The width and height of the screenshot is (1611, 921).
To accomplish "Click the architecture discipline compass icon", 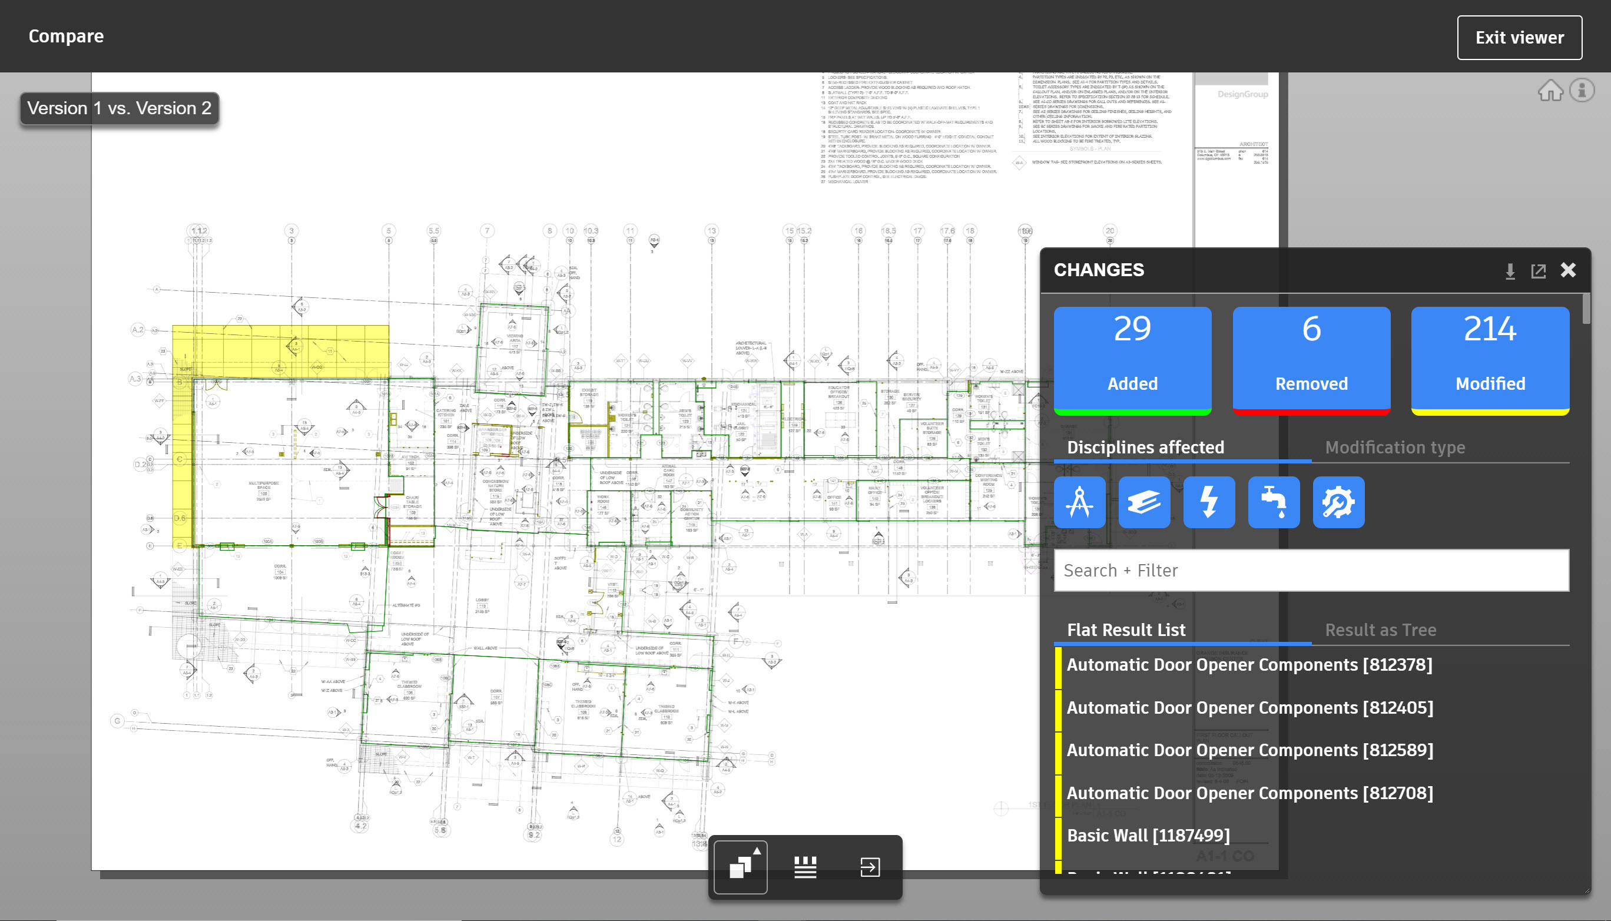I will click(x=1079, y=502).
